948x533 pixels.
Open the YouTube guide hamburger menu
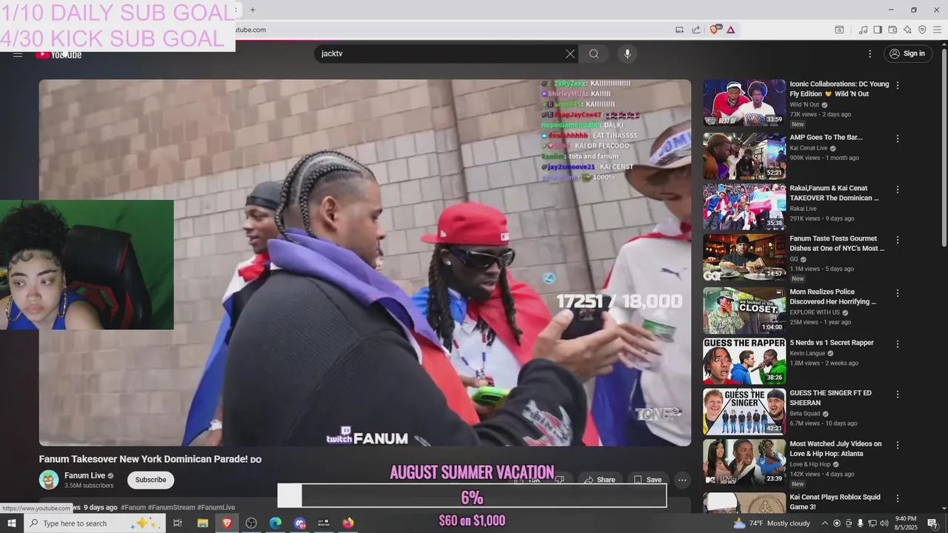pyautogui.click(x=18, y=55)
